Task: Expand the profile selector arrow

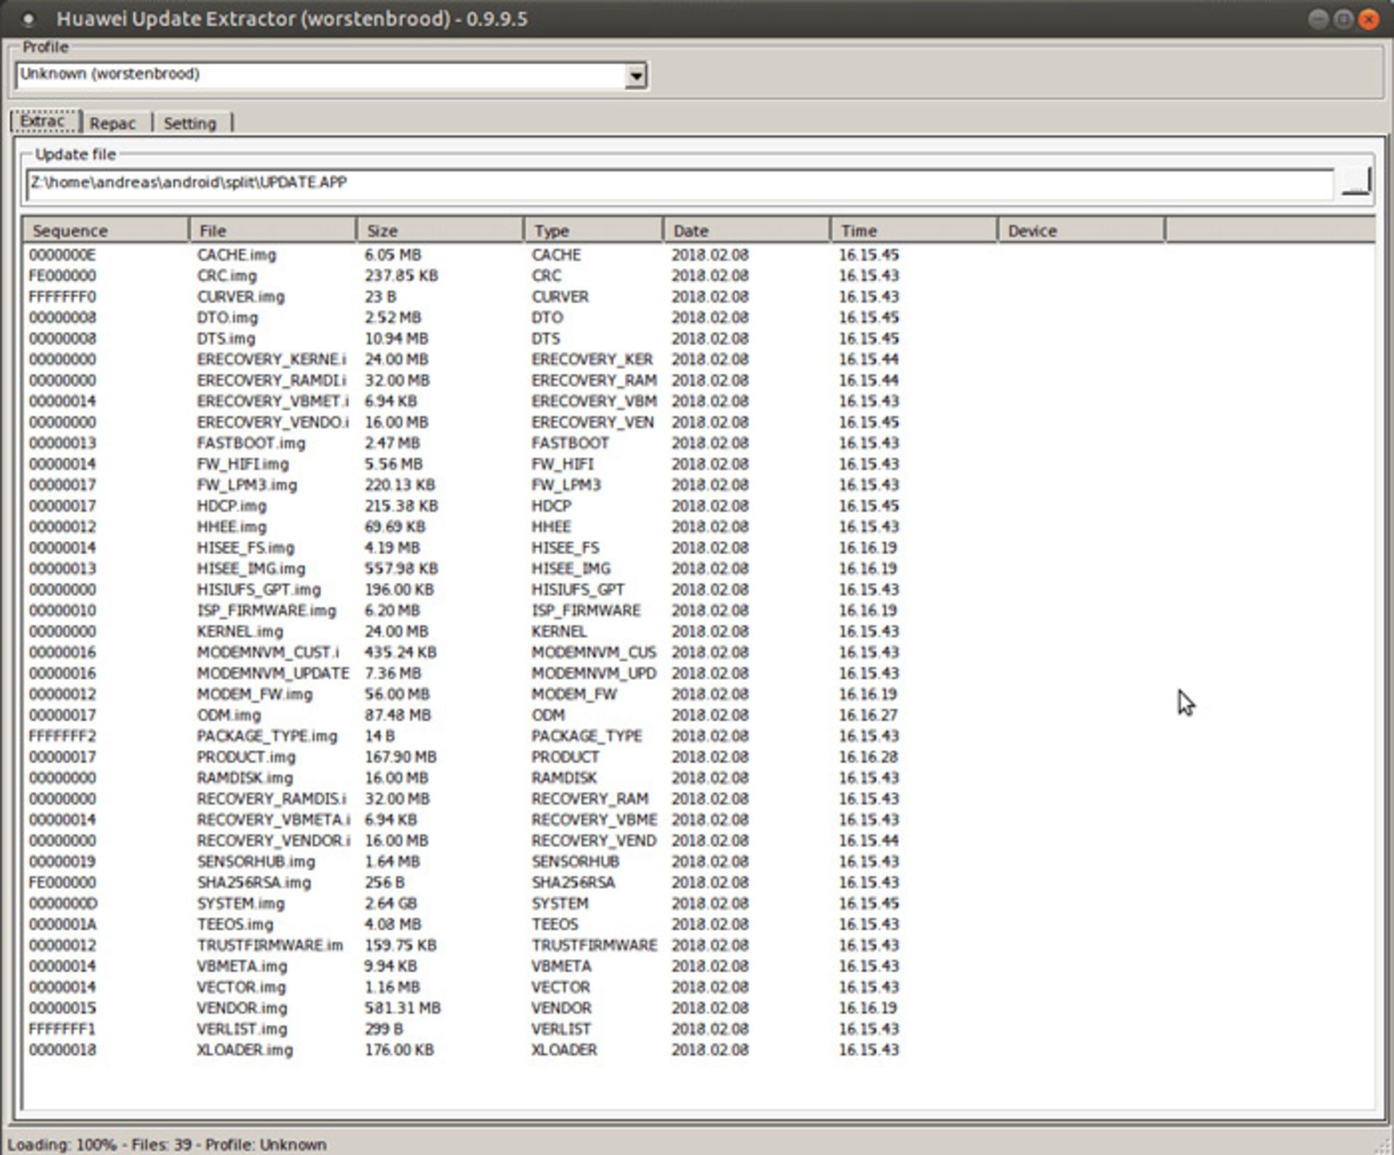Action: (635, 75)
